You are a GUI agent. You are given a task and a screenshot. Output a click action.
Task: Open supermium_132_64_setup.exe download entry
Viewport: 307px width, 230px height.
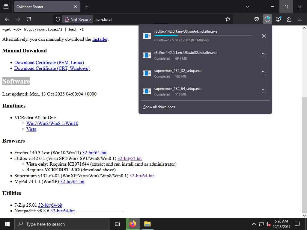pyautogui.click(x=199, y=91)
